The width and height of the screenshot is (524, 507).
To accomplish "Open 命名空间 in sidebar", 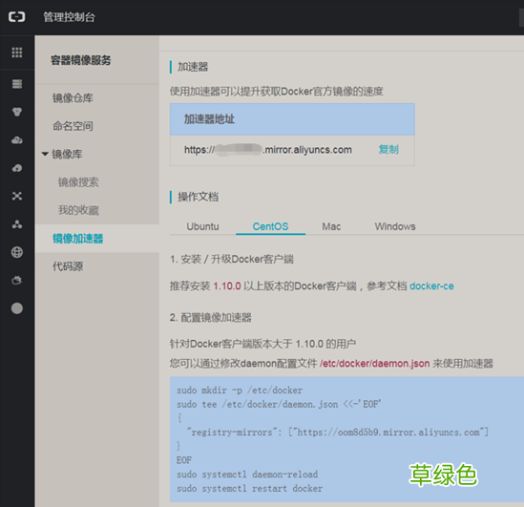I will click(73, 126).
